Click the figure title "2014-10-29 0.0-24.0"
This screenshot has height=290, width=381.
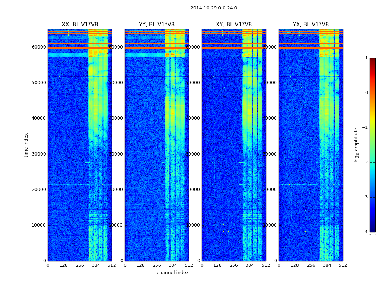click(x=213, y=8)
